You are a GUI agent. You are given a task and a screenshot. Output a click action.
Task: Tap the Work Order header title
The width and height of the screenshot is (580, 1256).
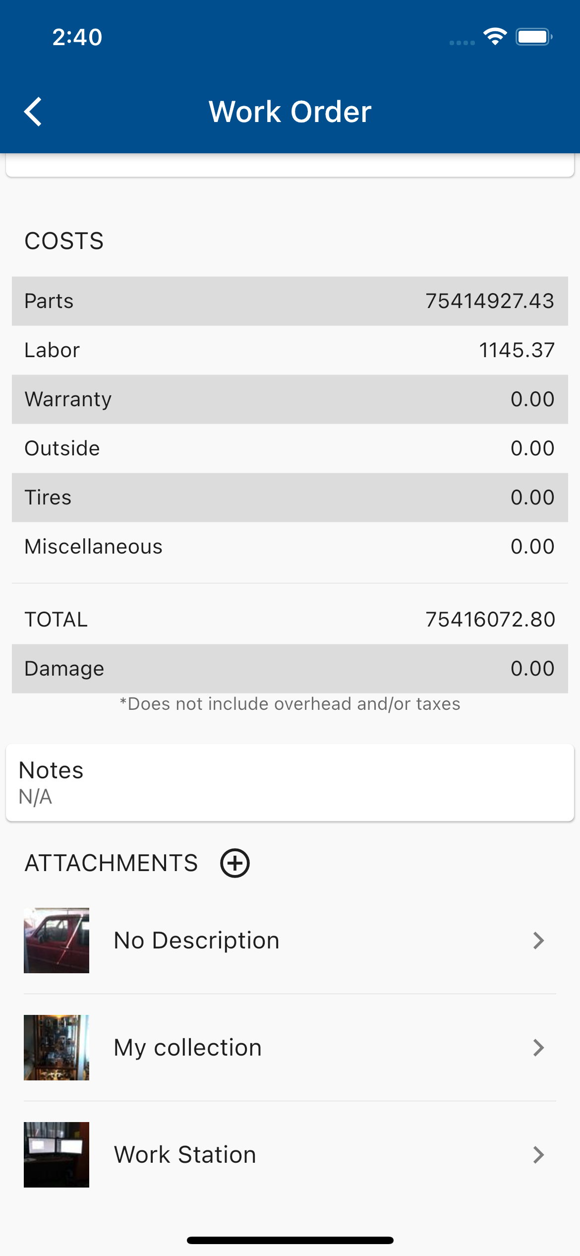click(x=290, y=112)
